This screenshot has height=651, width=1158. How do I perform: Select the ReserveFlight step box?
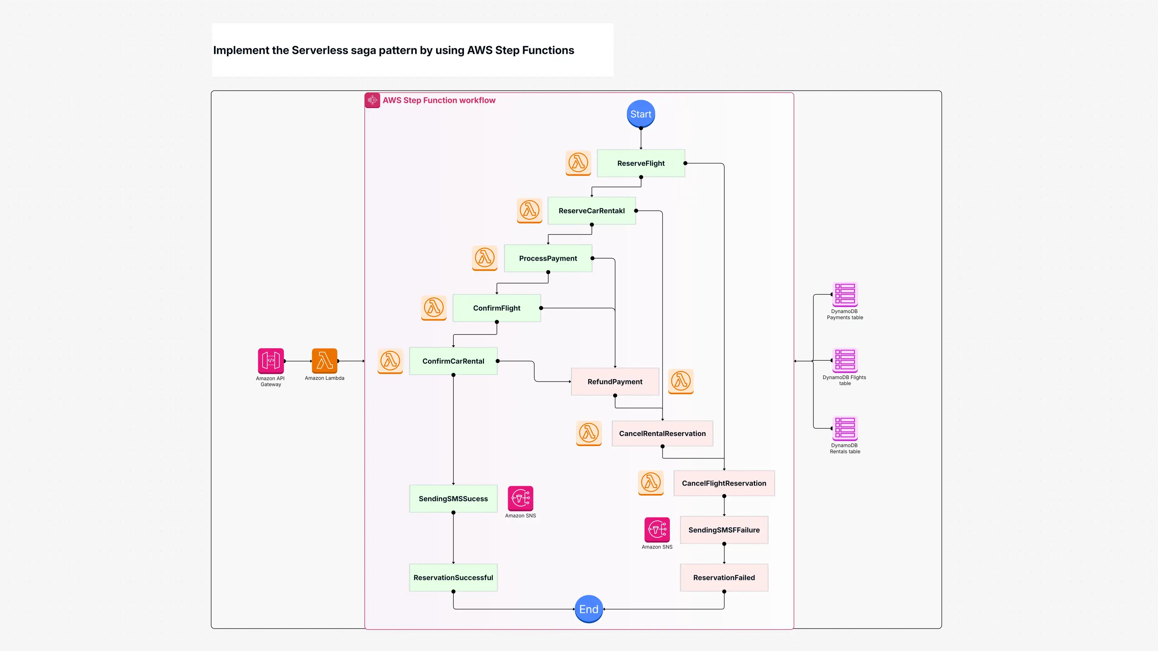pos(641,163)
